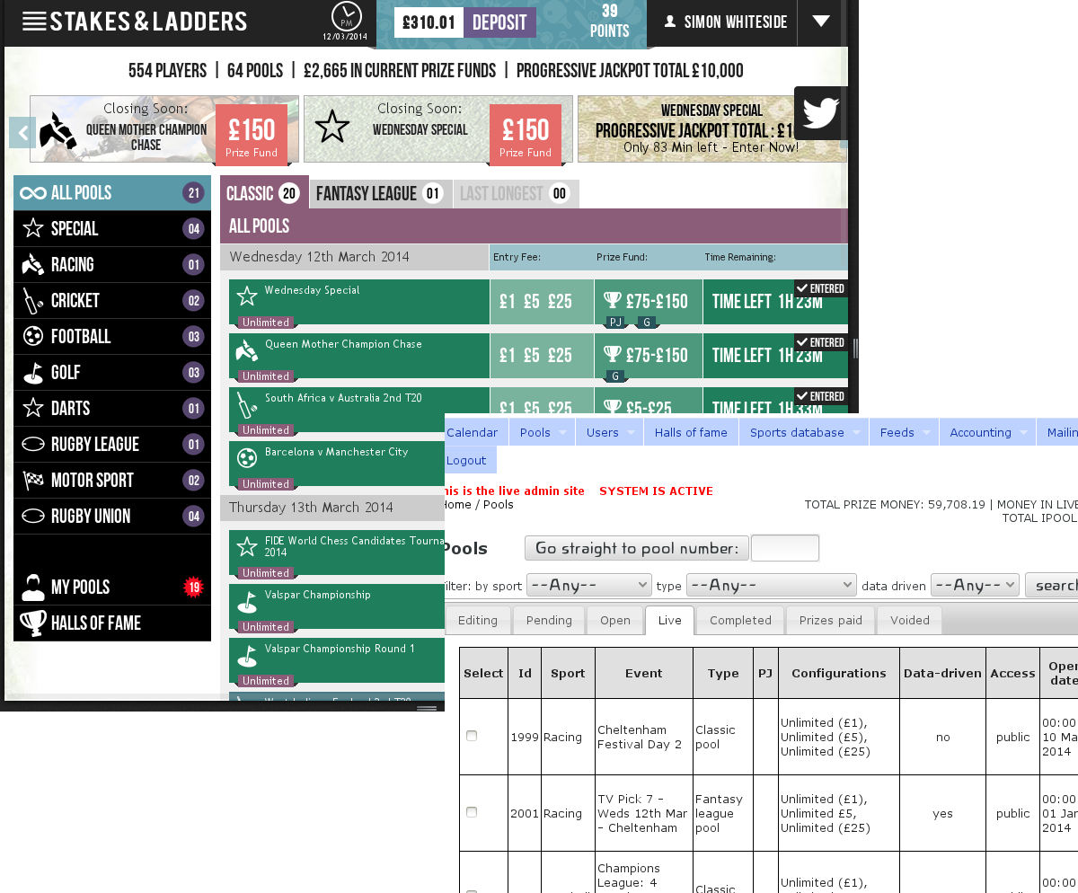Open Halls of Fame in the sidebar
Image resolution: width=1078 pixels, height=893 pixels.
(112, 623)
